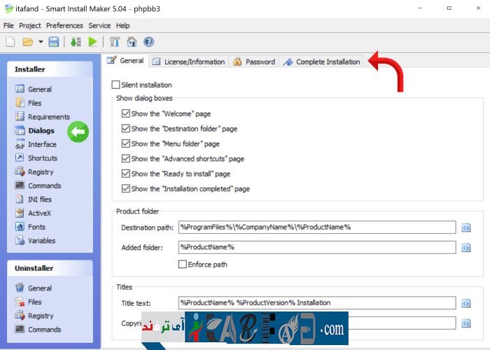Viewport: 490px width, 350px height.
Task: Open variable picker next to Destination path
Action: pyautogui.click(x=465, y=227)
